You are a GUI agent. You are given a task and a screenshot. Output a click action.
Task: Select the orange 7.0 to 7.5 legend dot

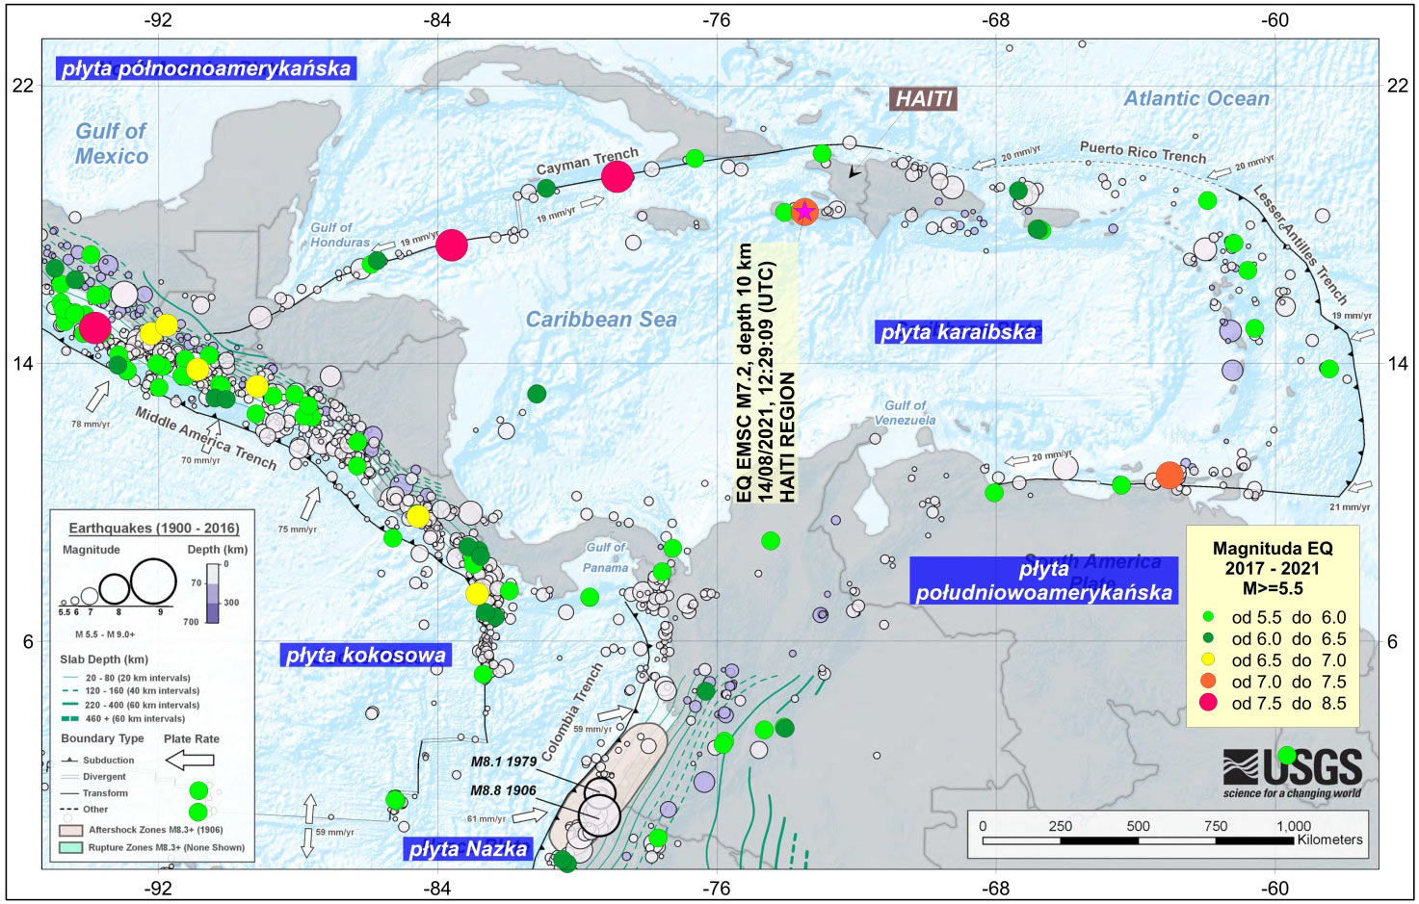pyautogui.click(x=1208, y=682)
